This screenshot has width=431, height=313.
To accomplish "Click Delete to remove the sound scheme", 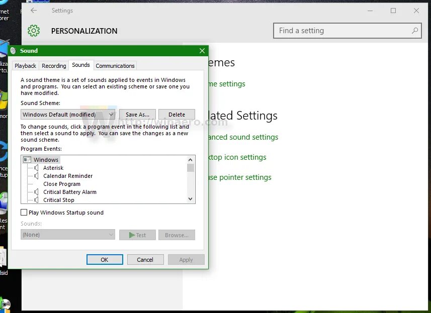I will click(177, 115).
